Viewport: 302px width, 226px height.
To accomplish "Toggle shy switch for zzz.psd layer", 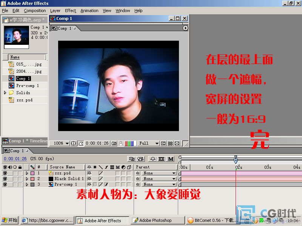I will click(89, 173).
